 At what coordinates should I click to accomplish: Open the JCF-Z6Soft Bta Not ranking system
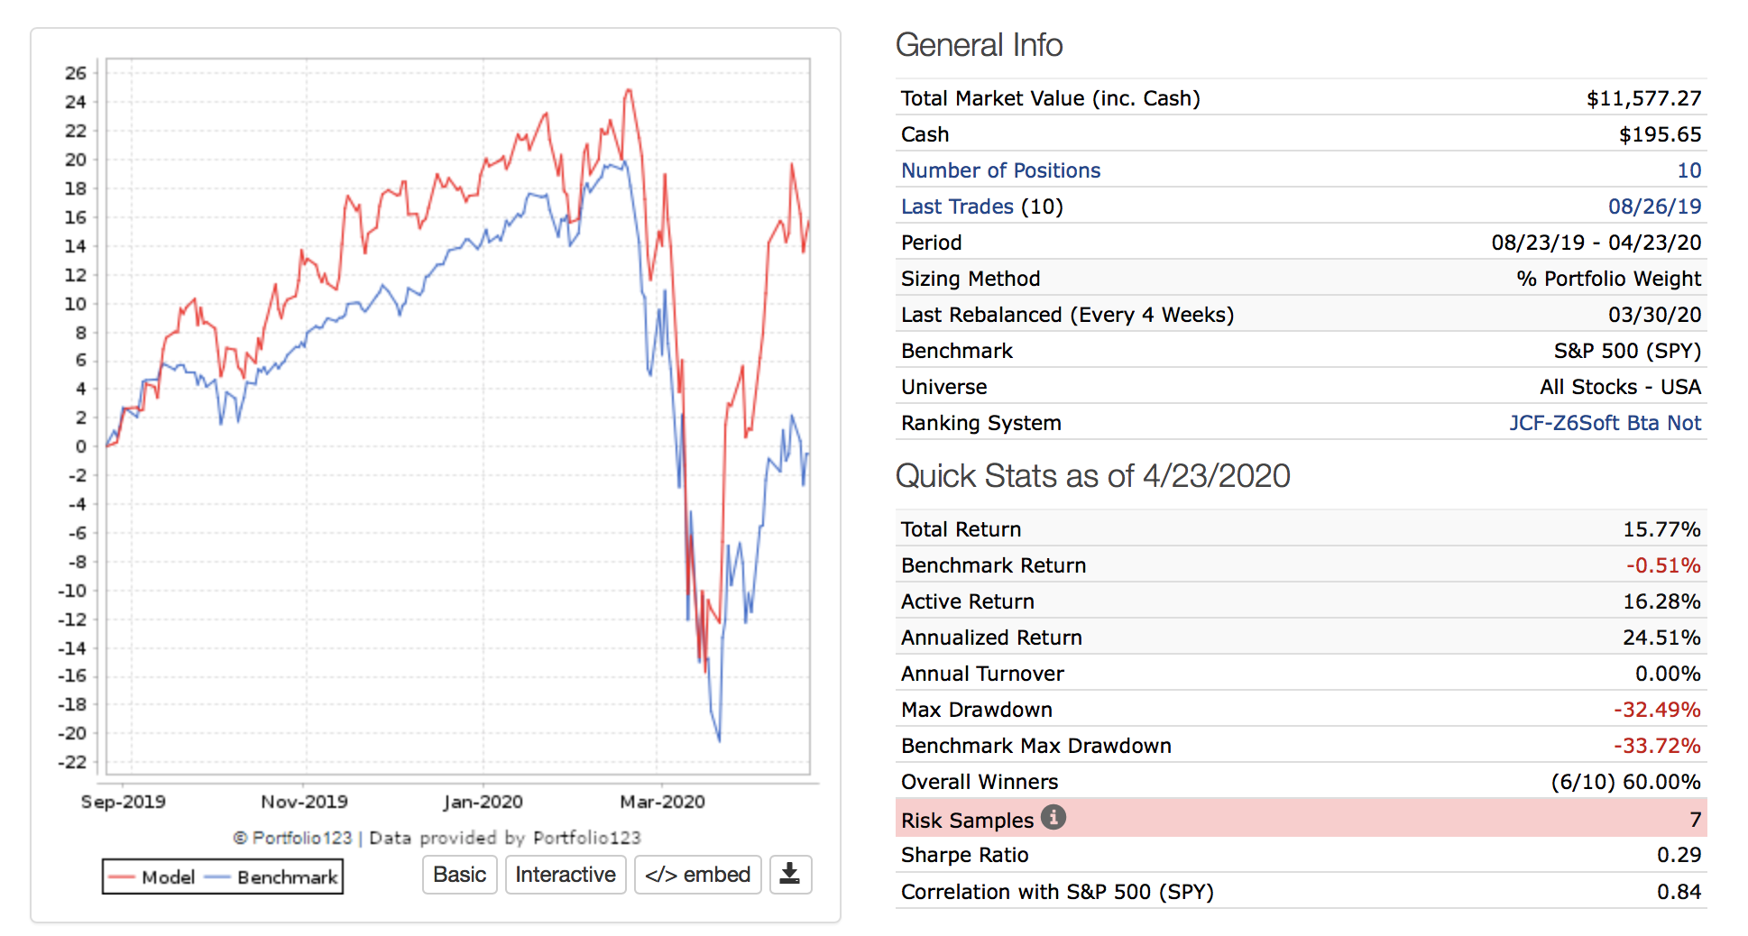click(x=1605, y=423)
